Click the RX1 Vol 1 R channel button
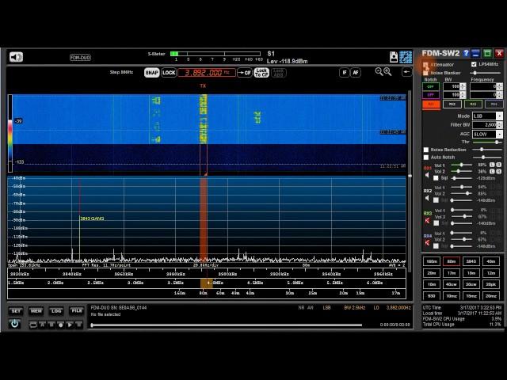Viewport: 507px width, 380px height. 498,165
